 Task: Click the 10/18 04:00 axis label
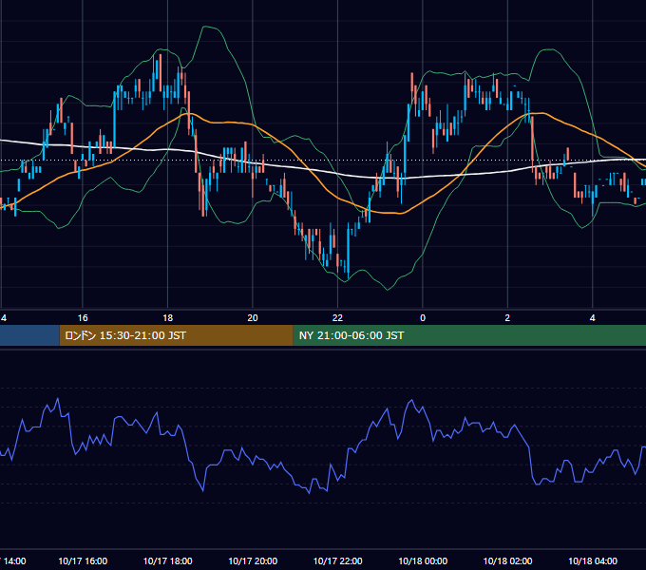click(x=593, y=560)
